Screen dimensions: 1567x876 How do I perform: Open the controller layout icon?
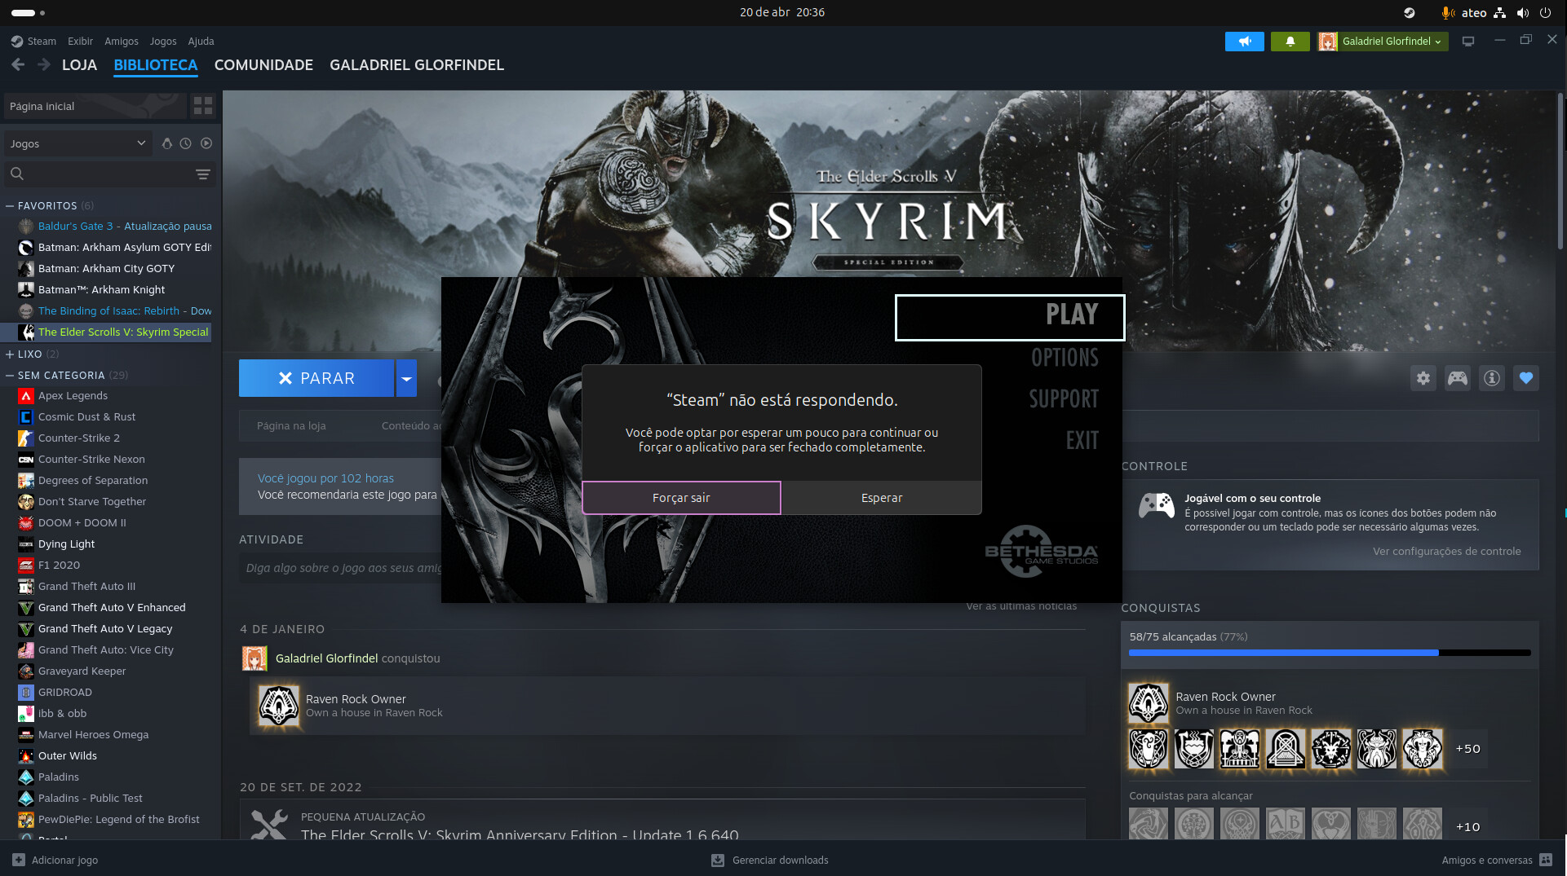1458,378
